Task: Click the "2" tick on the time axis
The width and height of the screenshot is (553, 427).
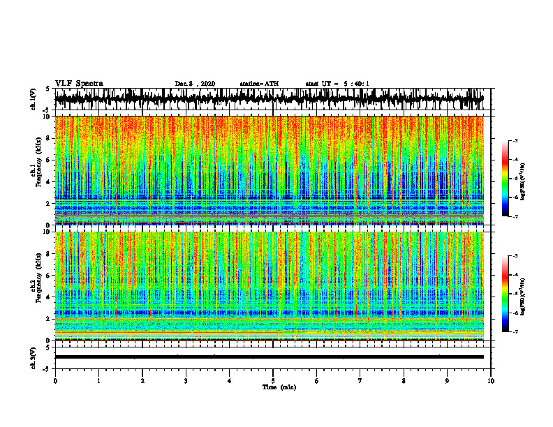Action: (x=142, y=381)
